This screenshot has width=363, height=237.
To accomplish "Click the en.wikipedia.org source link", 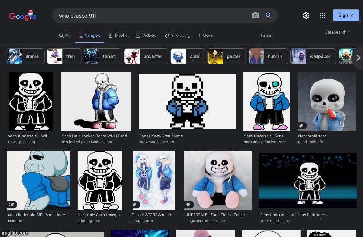I will [21, 142].
